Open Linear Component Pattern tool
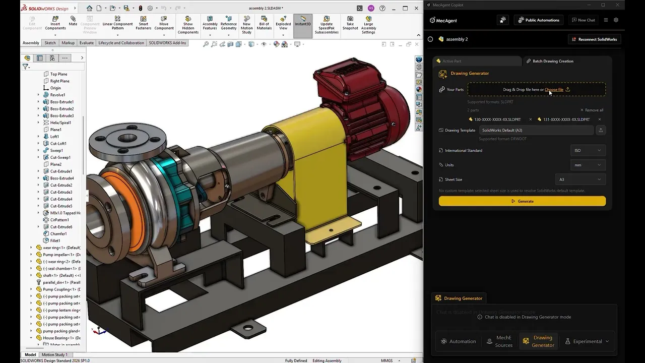The width and height of the screenshot is (645, 363). click(x=117, y=23)
